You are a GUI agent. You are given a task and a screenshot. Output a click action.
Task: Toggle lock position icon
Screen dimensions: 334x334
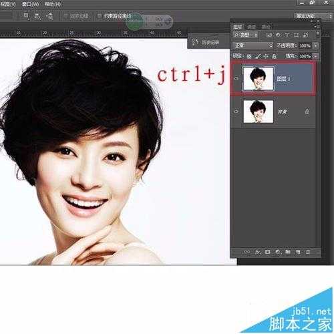[x=266, y=56]
